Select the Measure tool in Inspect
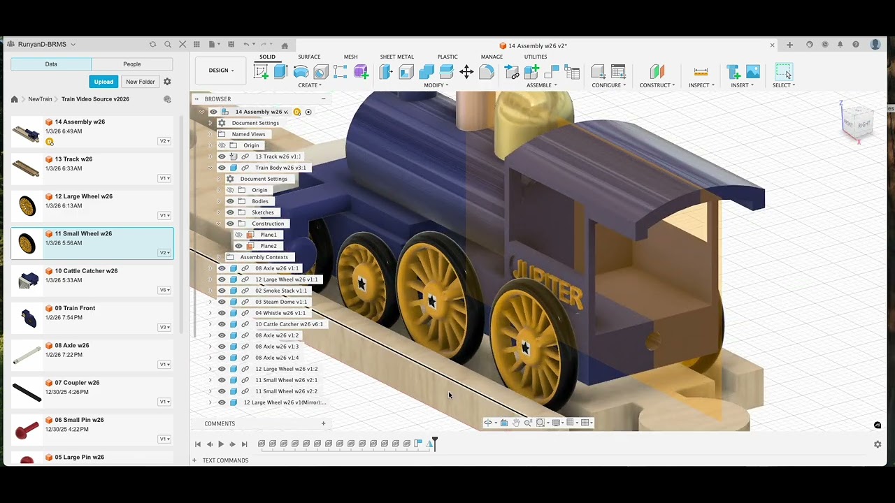 701,72
